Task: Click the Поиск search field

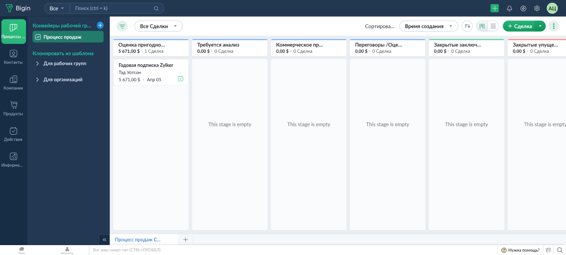Action: coord(113,8)
